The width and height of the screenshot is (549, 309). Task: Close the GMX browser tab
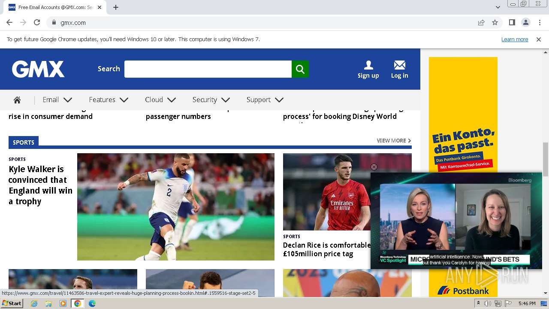pos(100,7)
